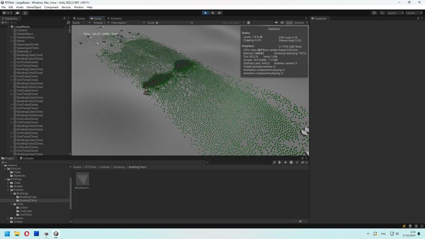Expand the UserInterface object

tap(12, 38)
